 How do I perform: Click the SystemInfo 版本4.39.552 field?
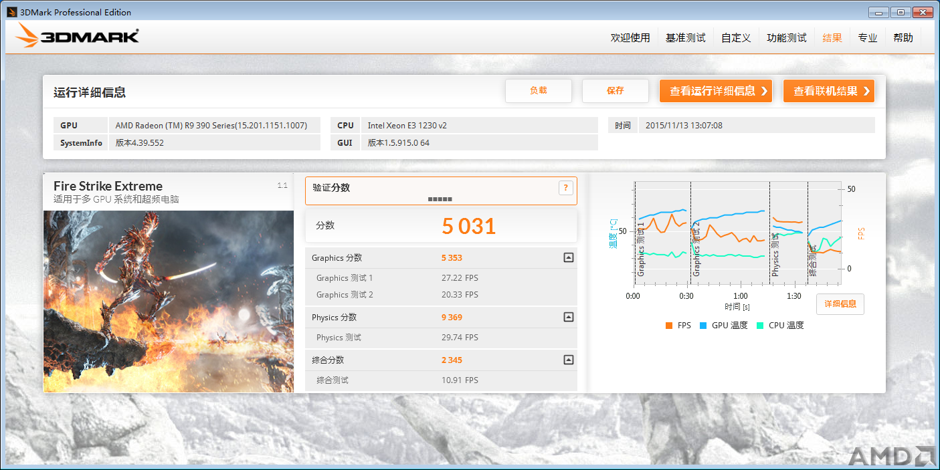point(214,142)
